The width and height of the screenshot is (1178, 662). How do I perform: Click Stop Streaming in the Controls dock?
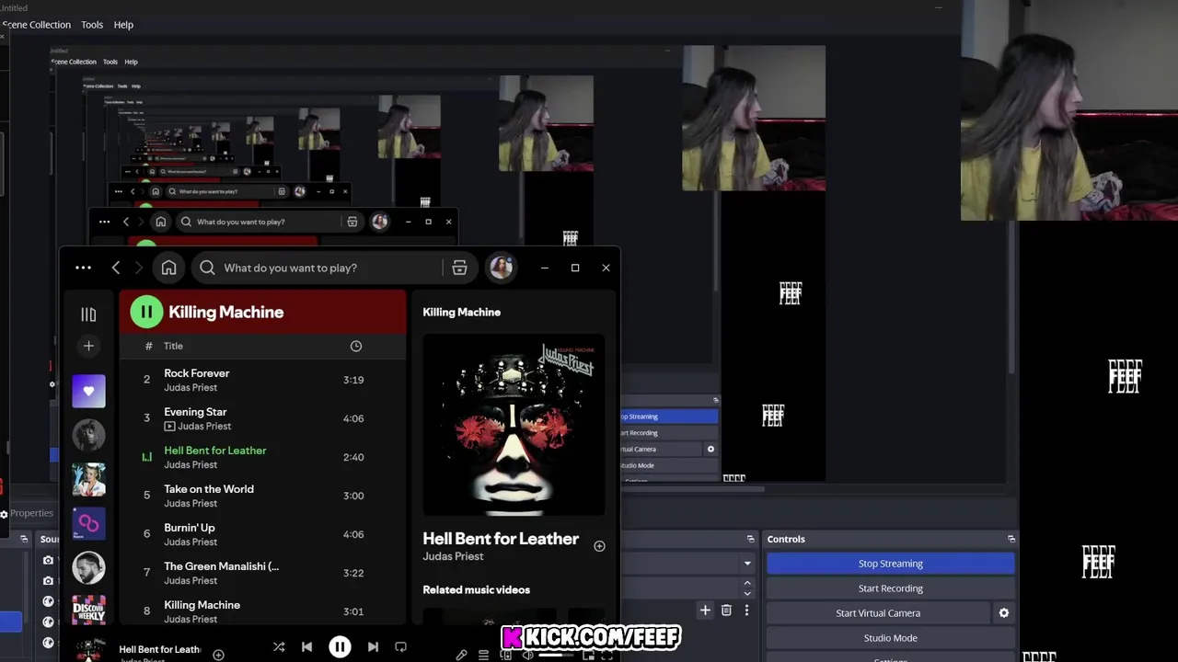pyautogui.click(x=891, y=564)
